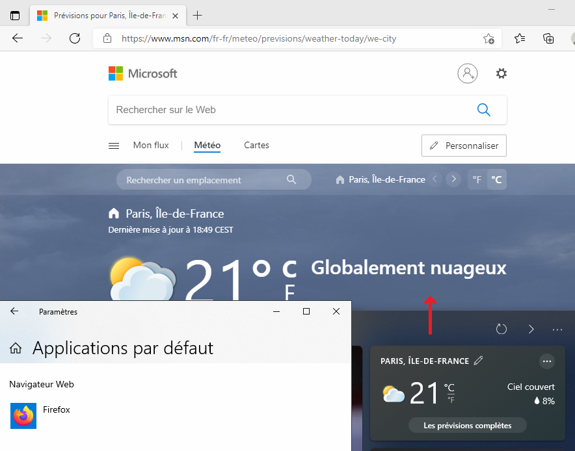The width and height of the screenshot is (575, 451).
Task: Go to next widget with chevron
Action: (531, 329)
